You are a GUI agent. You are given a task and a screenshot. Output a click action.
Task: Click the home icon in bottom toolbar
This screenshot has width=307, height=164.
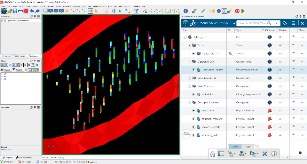pos(212,154)
